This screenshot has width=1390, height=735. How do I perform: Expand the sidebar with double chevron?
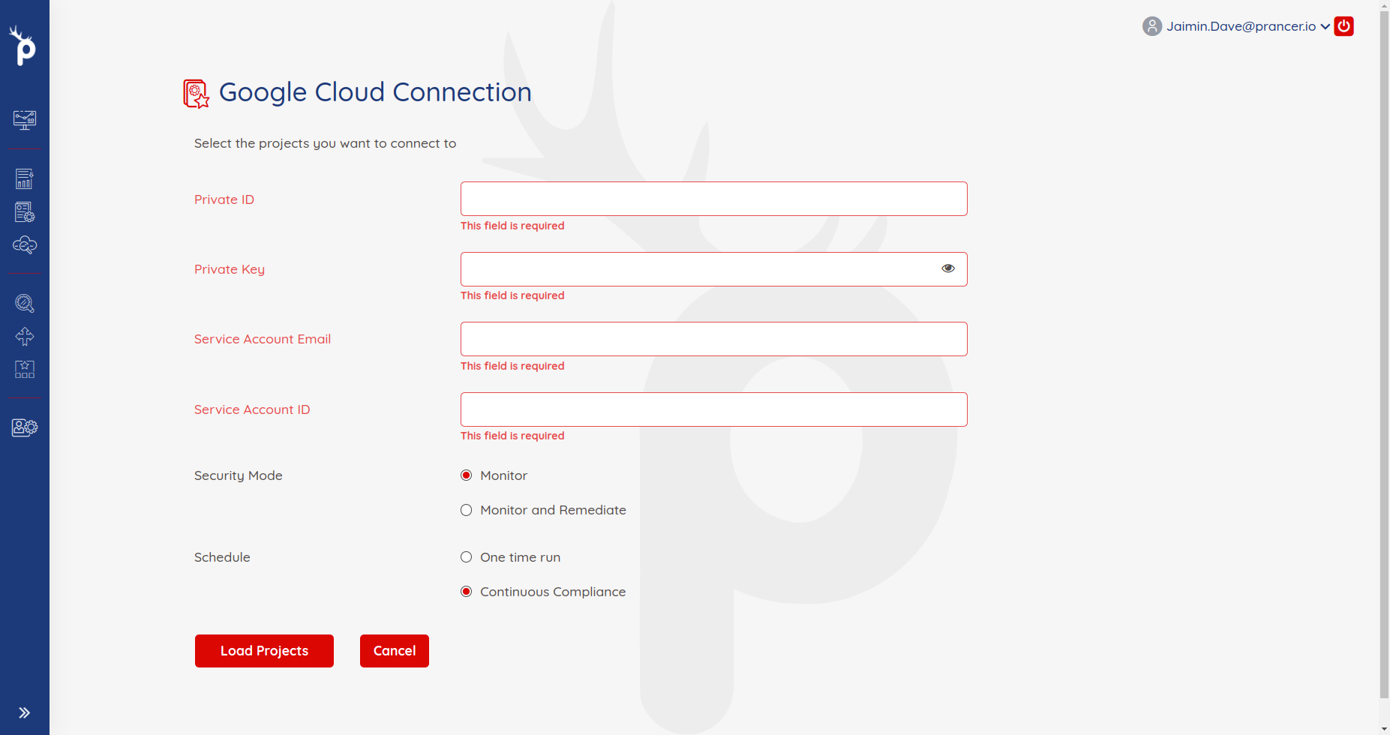(25, 712)
